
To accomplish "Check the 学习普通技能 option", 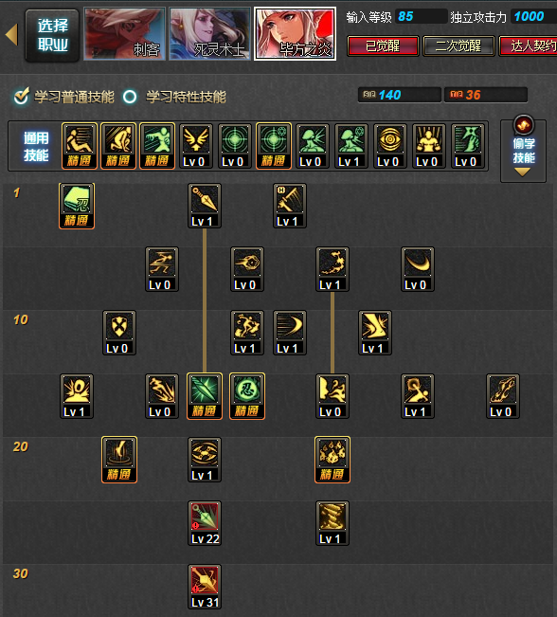I will [x=63, y=97].
